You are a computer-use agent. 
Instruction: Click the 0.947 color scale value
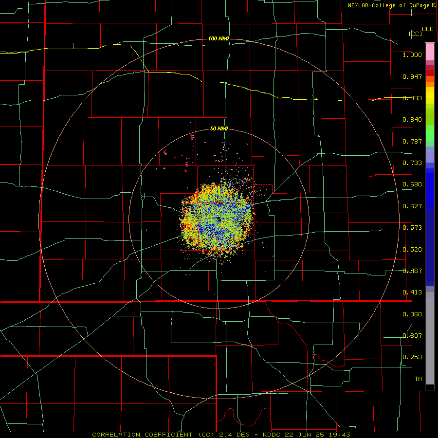pos(412,76)
